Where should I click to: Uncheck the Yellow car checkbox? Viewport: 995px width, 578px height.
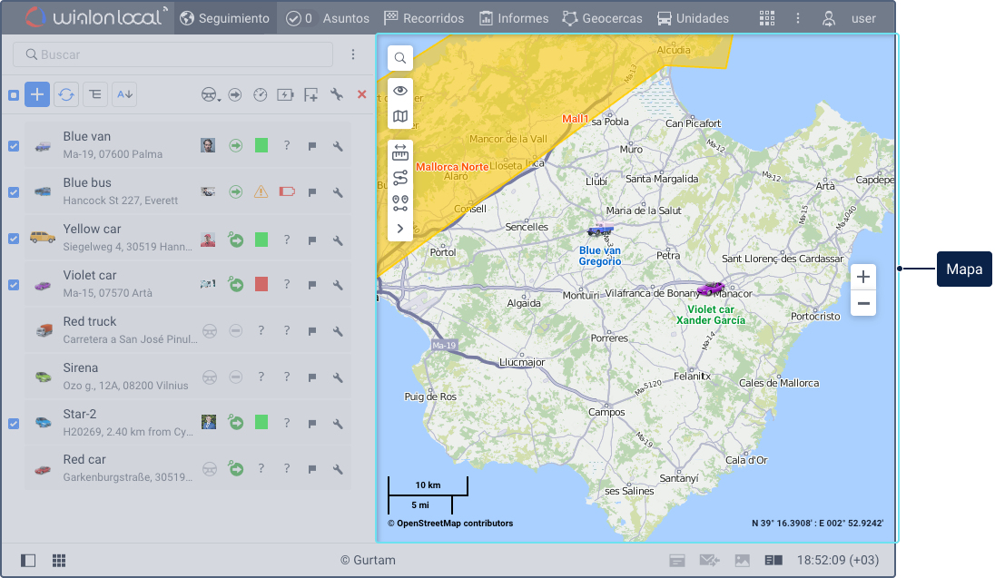14,239
